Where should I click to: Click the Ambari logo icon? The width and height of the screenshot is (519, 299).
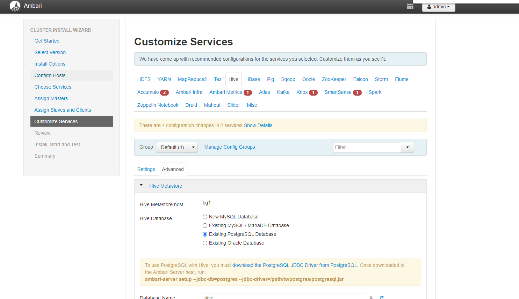15,6
